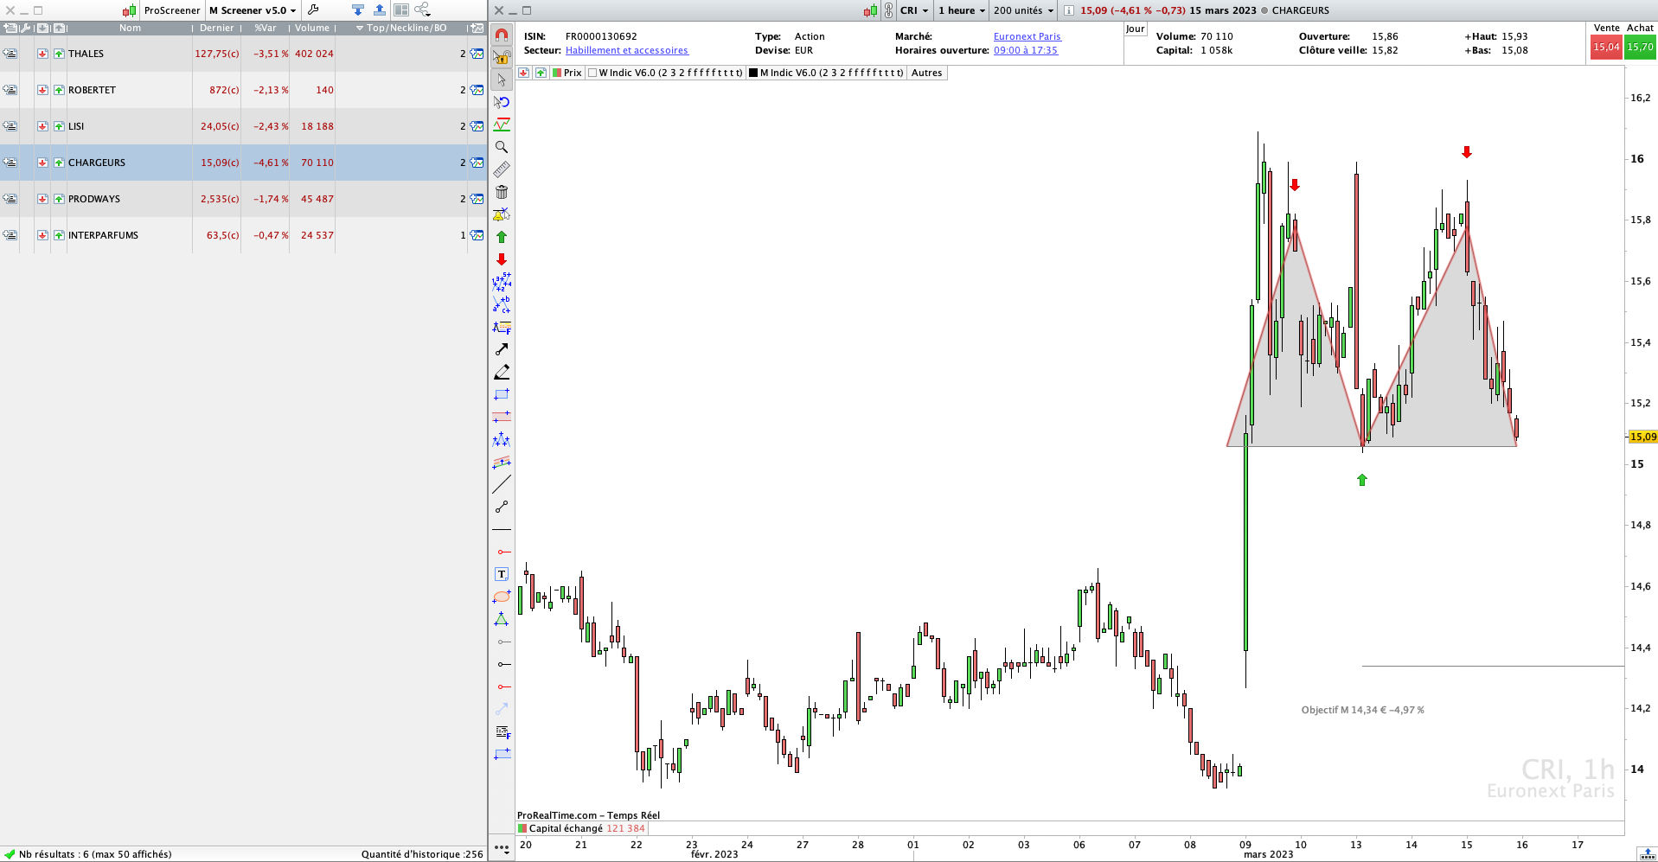This screenshot has width=1658, height=862.
Task: Open chart icon in LISI row
Action: (x=477, y=126)
